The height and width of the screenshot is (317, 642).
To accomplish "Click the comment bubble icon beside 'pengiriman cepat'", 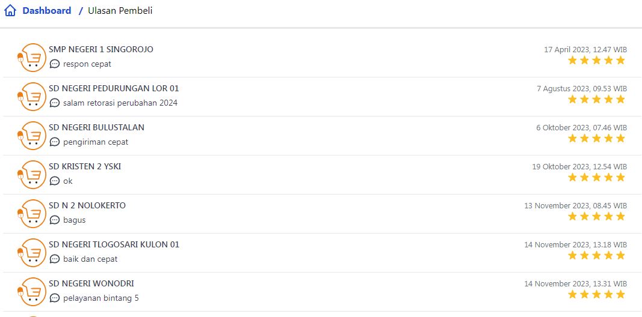I will [x=55, y=142].
